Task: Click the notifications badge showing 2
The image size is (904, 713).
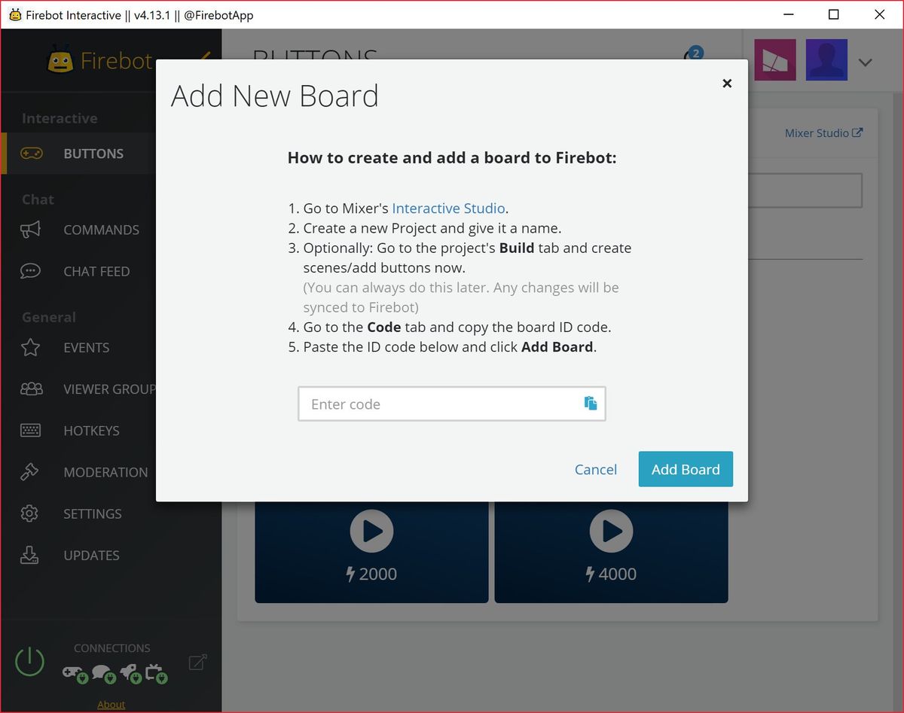Action: tap(694, 53)
